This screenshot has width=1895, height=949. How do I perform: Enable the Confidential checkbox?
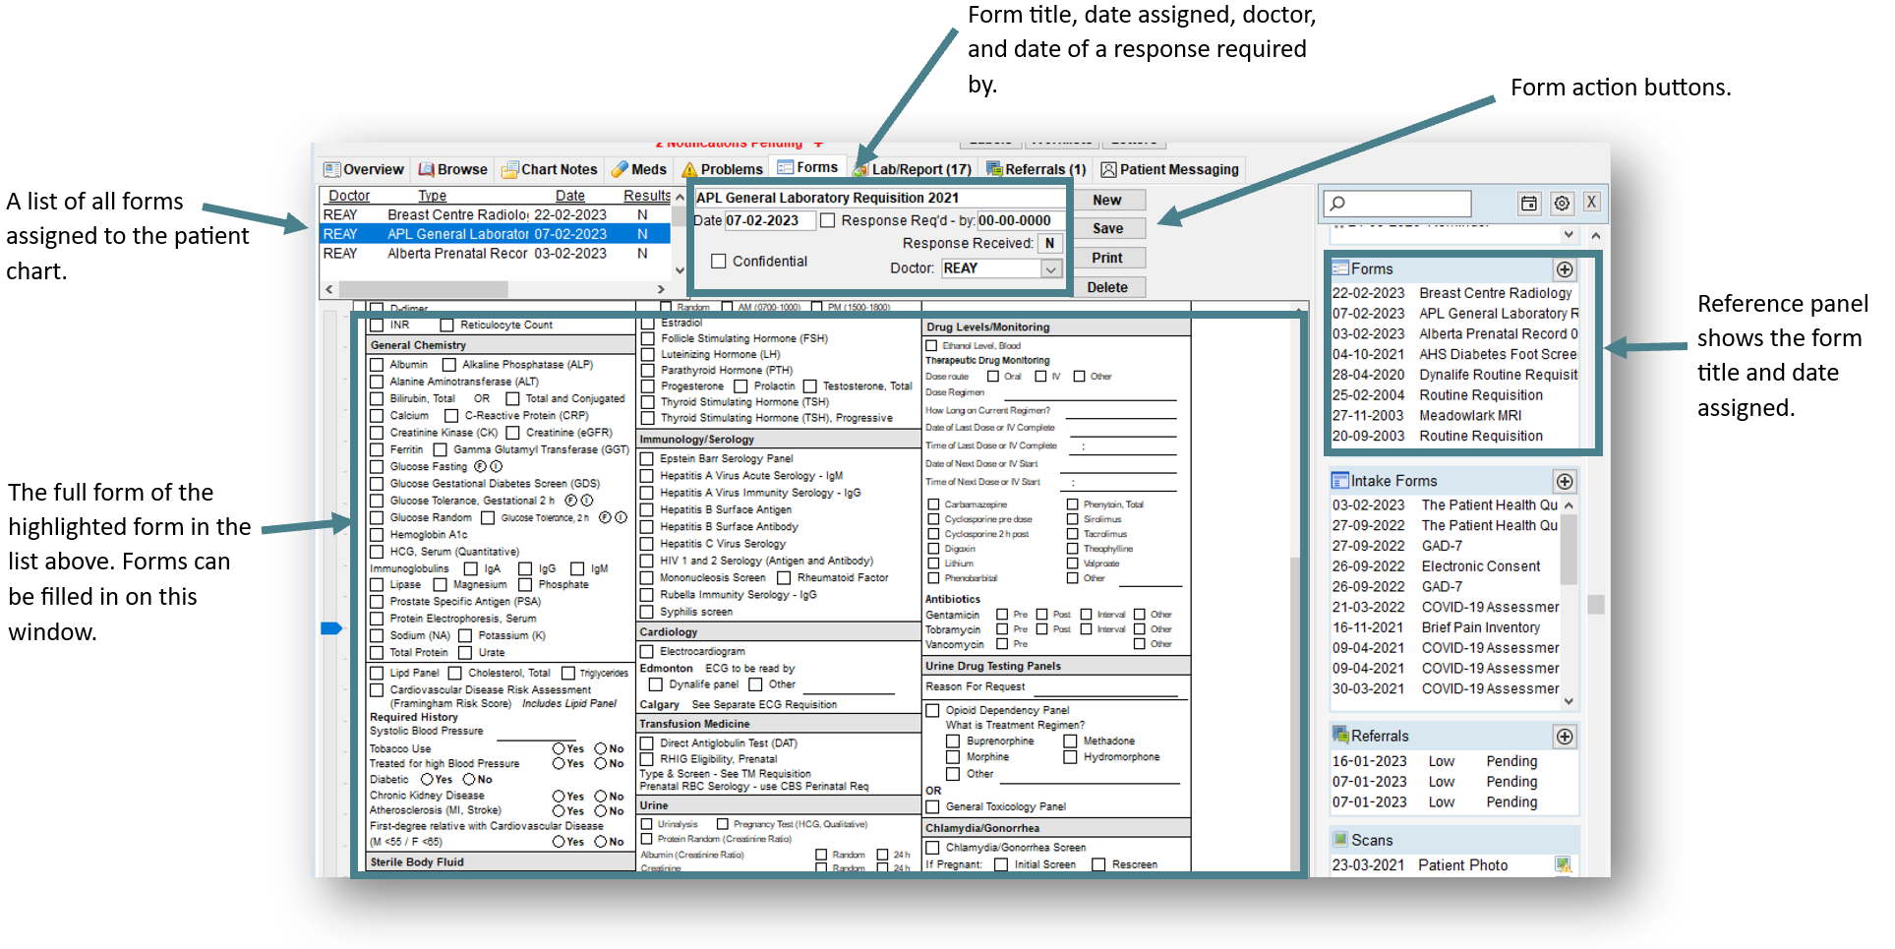[719, 262]
